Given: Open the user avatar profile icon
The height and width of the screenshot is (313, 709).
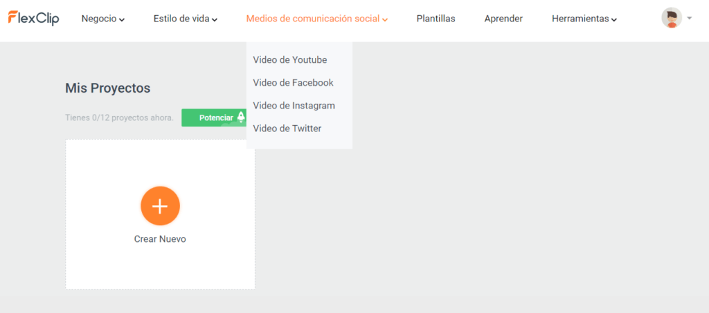Looking at the screenshot, I should 672,18.
